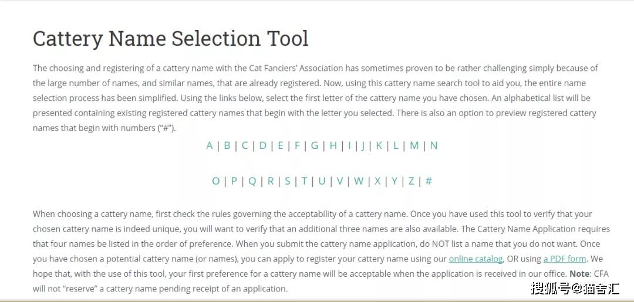The image size is (634, 302).
Task: Select the letter X link
Action: (377, 181)
